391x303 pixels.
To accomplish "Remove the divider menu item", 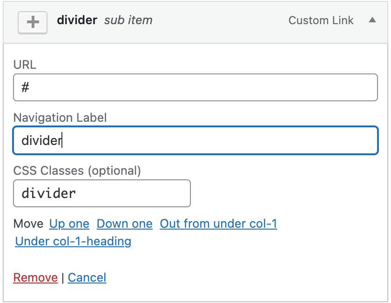I will click(x=35, y=278).
